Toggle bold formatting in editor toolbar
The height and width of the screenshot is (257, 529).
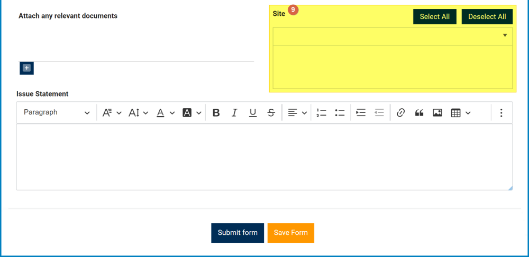coord(216,112)
